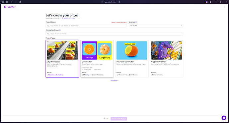Expand Show More project types
Image resolution: width=229 pixels, height=123 pixels.
pyautogui.click(x=114, y=80)
